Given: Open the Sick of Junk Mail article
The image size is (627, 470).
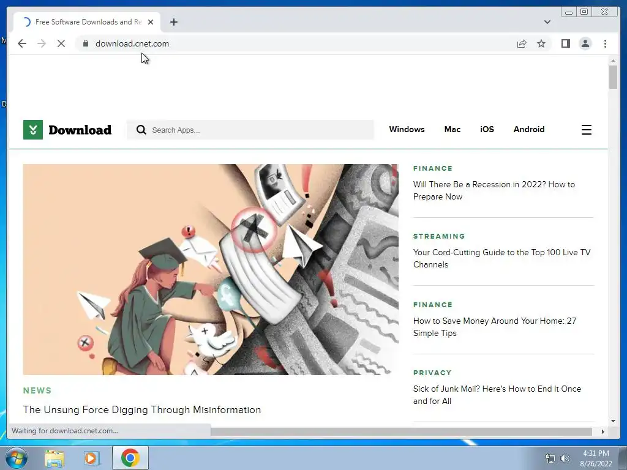Looking at the screenshot, I should point(497,395).
